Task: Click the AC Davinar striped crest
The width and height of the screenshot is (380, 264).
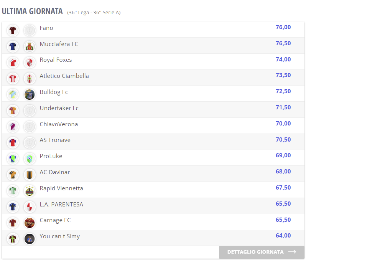Action: point(30,175)
